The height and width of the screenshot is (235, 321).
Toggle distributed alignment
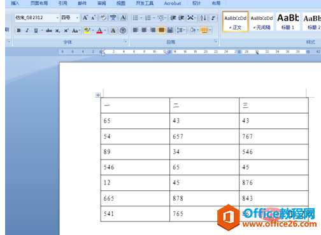(x=170, y=30)
